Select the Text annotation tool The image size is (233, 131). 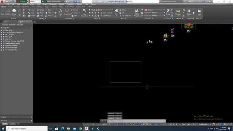pyautogui.click(x=61, y=12)
